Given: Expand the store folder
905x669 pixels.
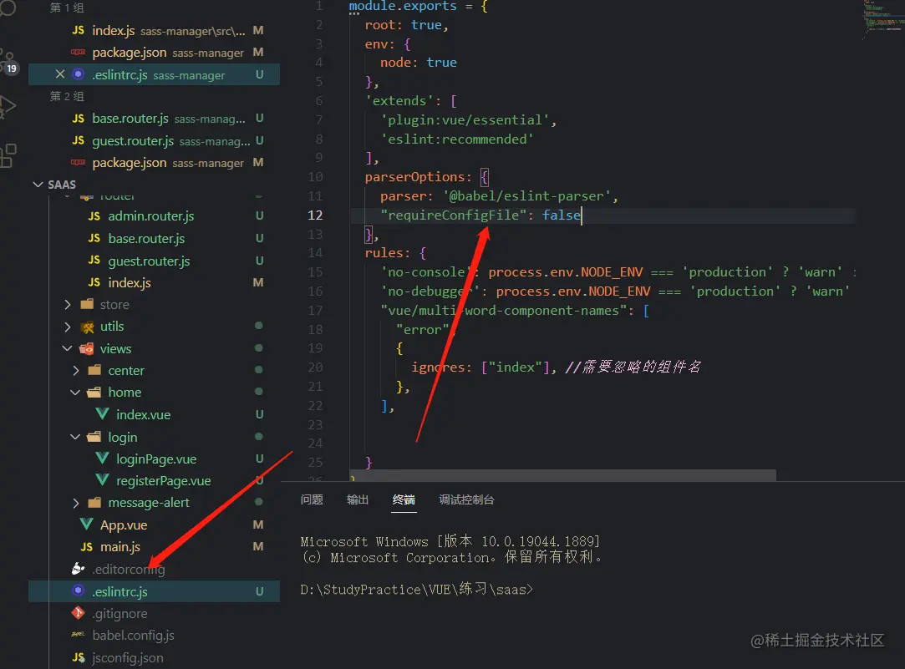Looking at the screenshot, I should click(154, 305).
